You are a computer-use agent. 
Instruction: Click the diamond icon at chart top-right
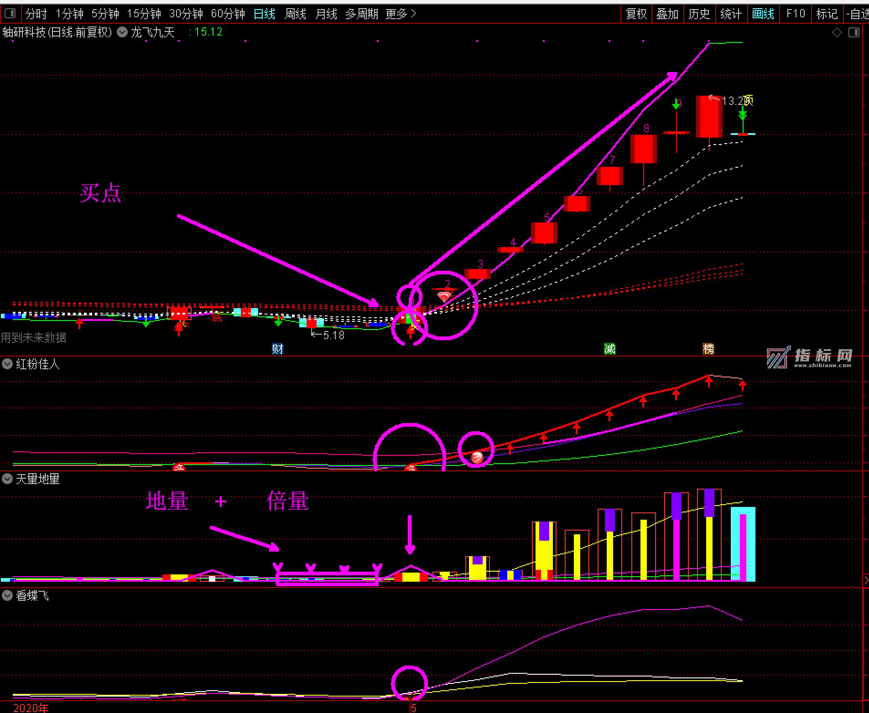837,32
